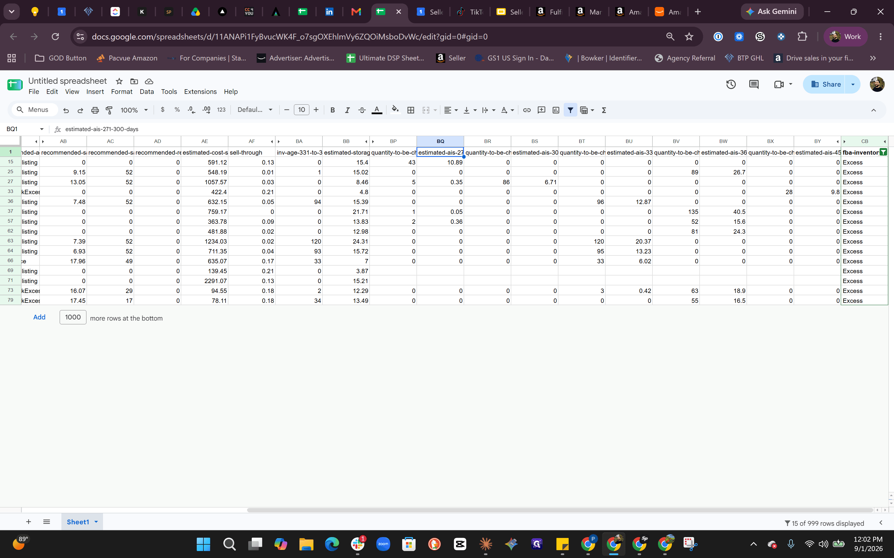Open the 123 number format menu

(221, 110)
